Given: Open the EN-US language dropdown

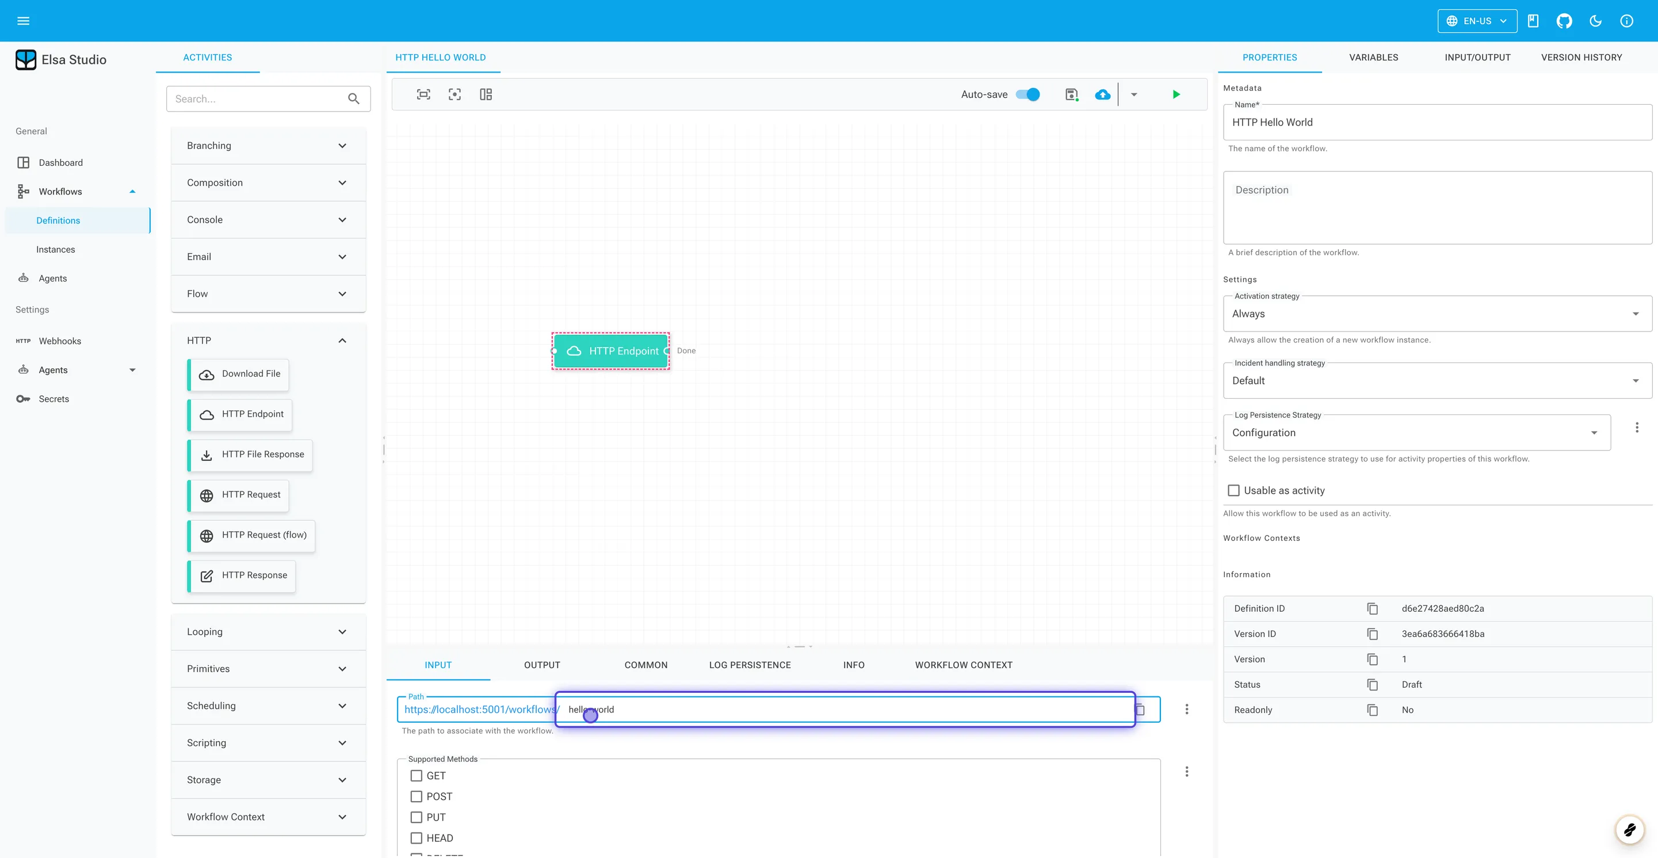Looking at the screenshot, I should pos(1477,21).
